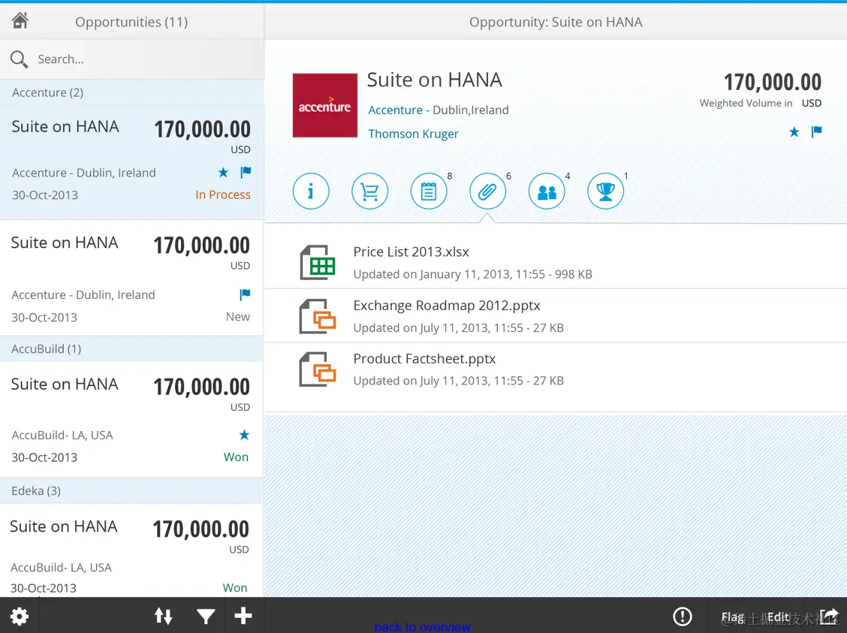The image size is (847, 633).
Task: Open the info tab icon
Action: point(311,191)
